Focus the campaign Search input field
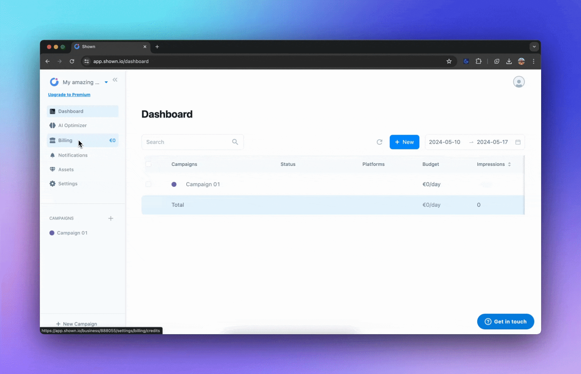Viewport: 581px width, 374px height. click(x=187, y=142)
